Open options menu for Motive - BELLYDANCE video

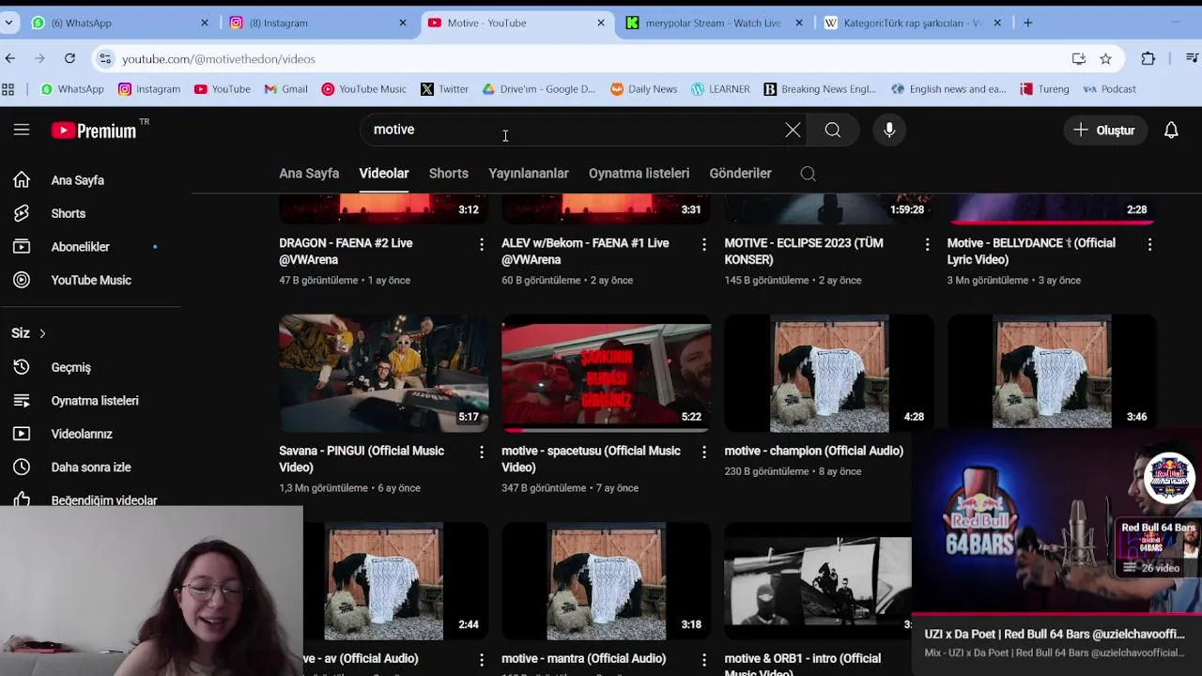point(1149,244)
